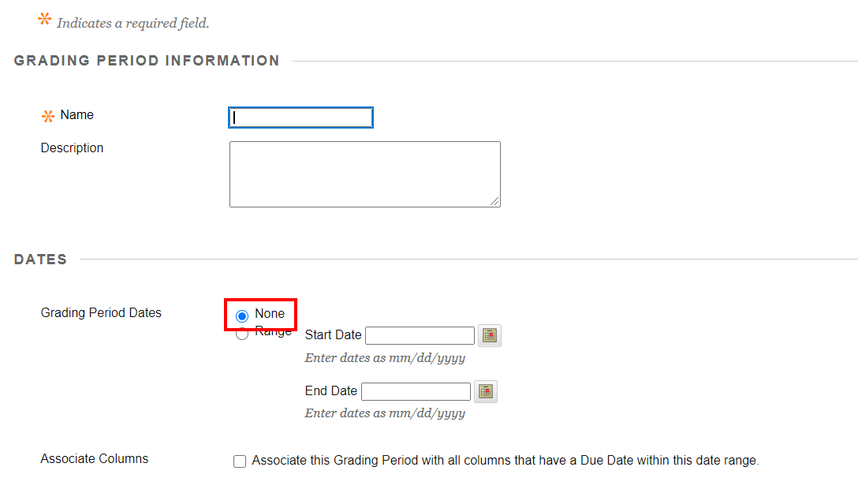The image size is (858, 493).
Task: Click the Start Date input box
Action: [420, 336]
